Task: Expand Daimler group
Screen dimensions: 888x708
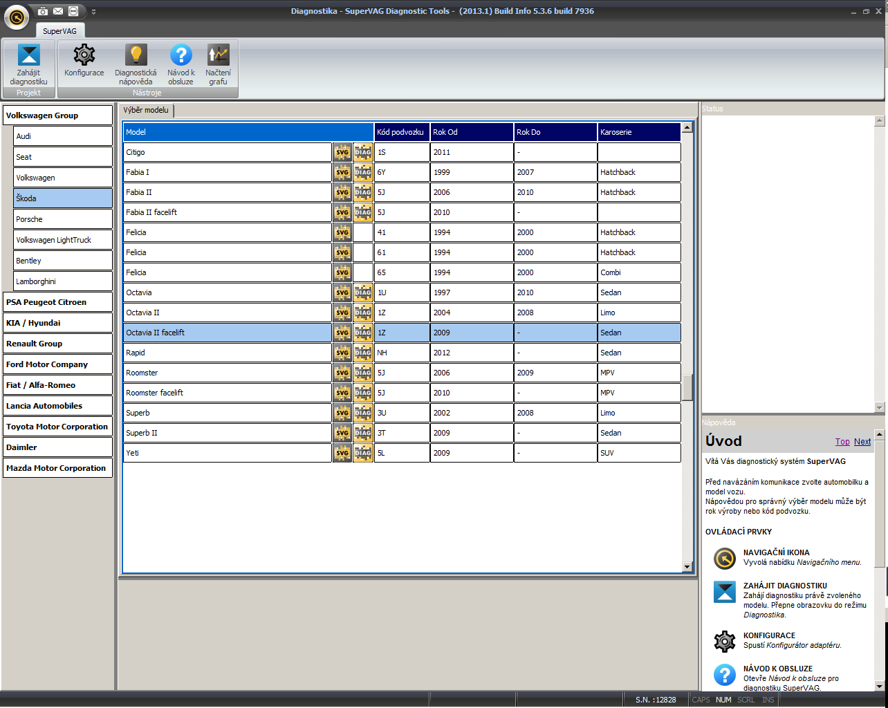Action: [57, 447]
